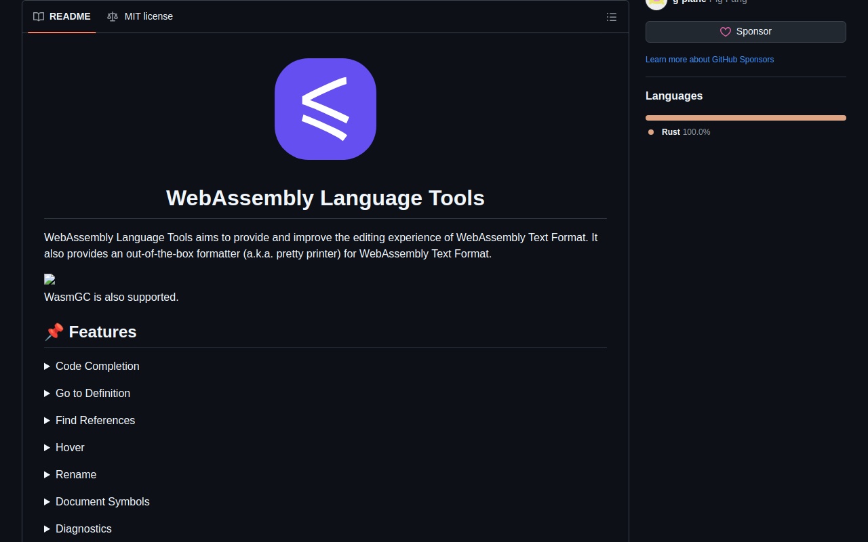
Task: Unfold the Rename feature section
Action: pyautogui.click(x=75, y=474)
